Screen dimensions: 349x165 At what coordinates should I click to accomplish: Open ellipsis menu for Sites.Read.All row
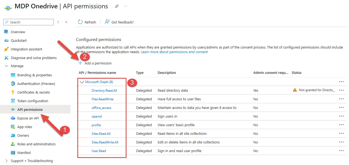tap(341, 133)
